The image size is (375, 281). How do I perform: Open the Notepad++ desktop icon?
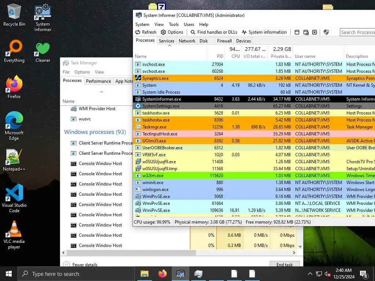pyautogui.click(x=14, y=160)
